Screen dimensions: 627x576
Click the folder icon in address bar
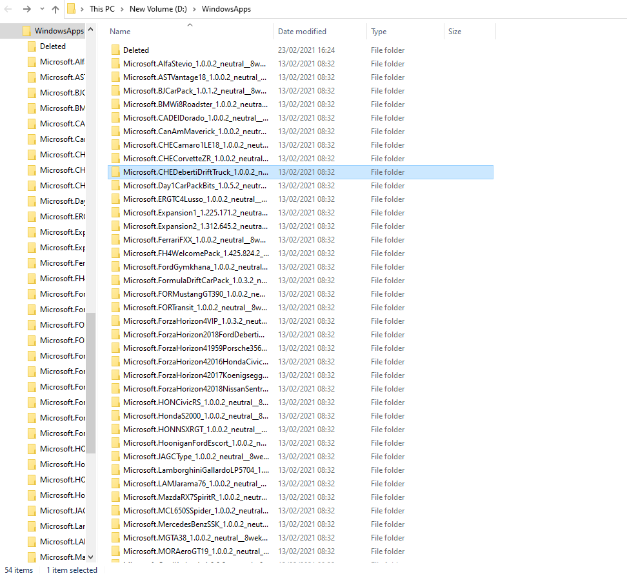(71, 8)
